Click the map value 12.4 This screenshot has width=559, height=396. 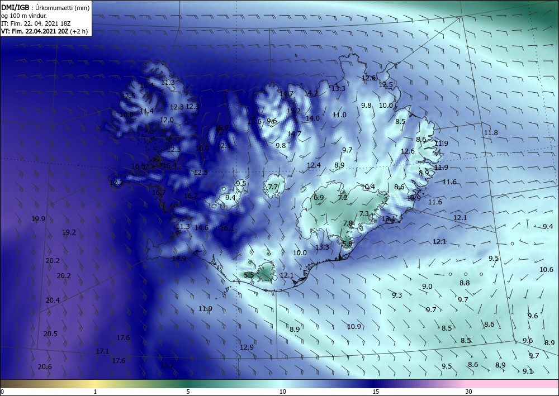314,165
